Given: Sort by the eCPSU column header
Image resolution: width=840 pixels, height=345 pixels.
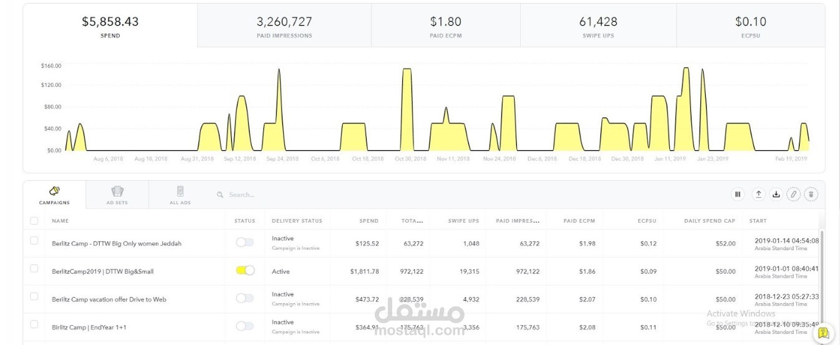Looking at the screenshot, I should pos(647,221).
